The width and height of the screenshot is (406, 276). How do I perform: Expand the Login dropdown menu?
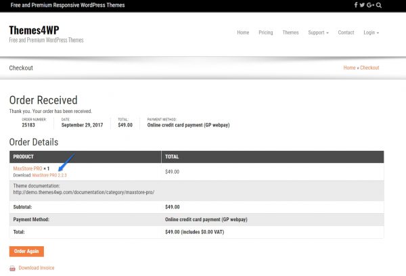[371, 32]
